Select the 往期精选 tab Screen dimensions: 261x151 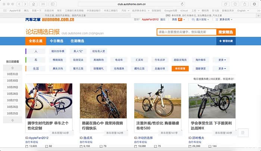click(x=77, y=41)
